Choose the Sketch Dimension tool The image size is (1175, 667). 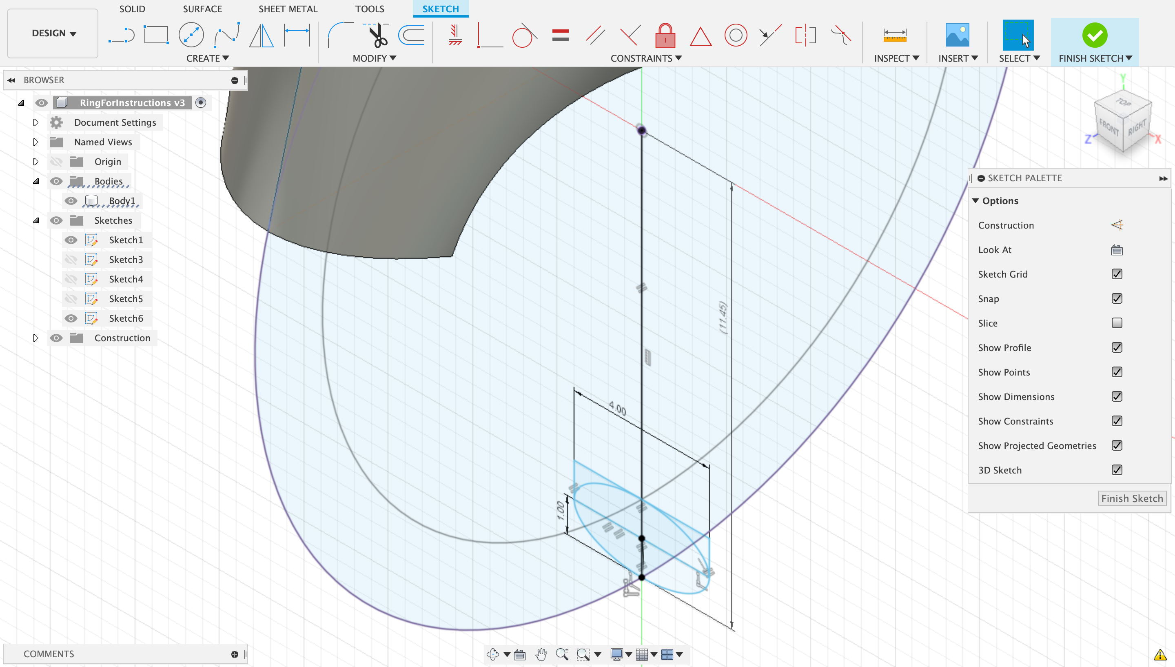tap(297, 35)
